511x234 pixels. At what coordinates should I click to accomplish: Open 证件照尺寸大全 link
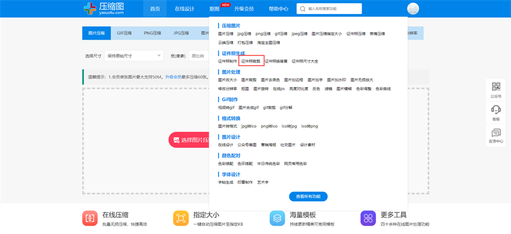coord(305,61)
